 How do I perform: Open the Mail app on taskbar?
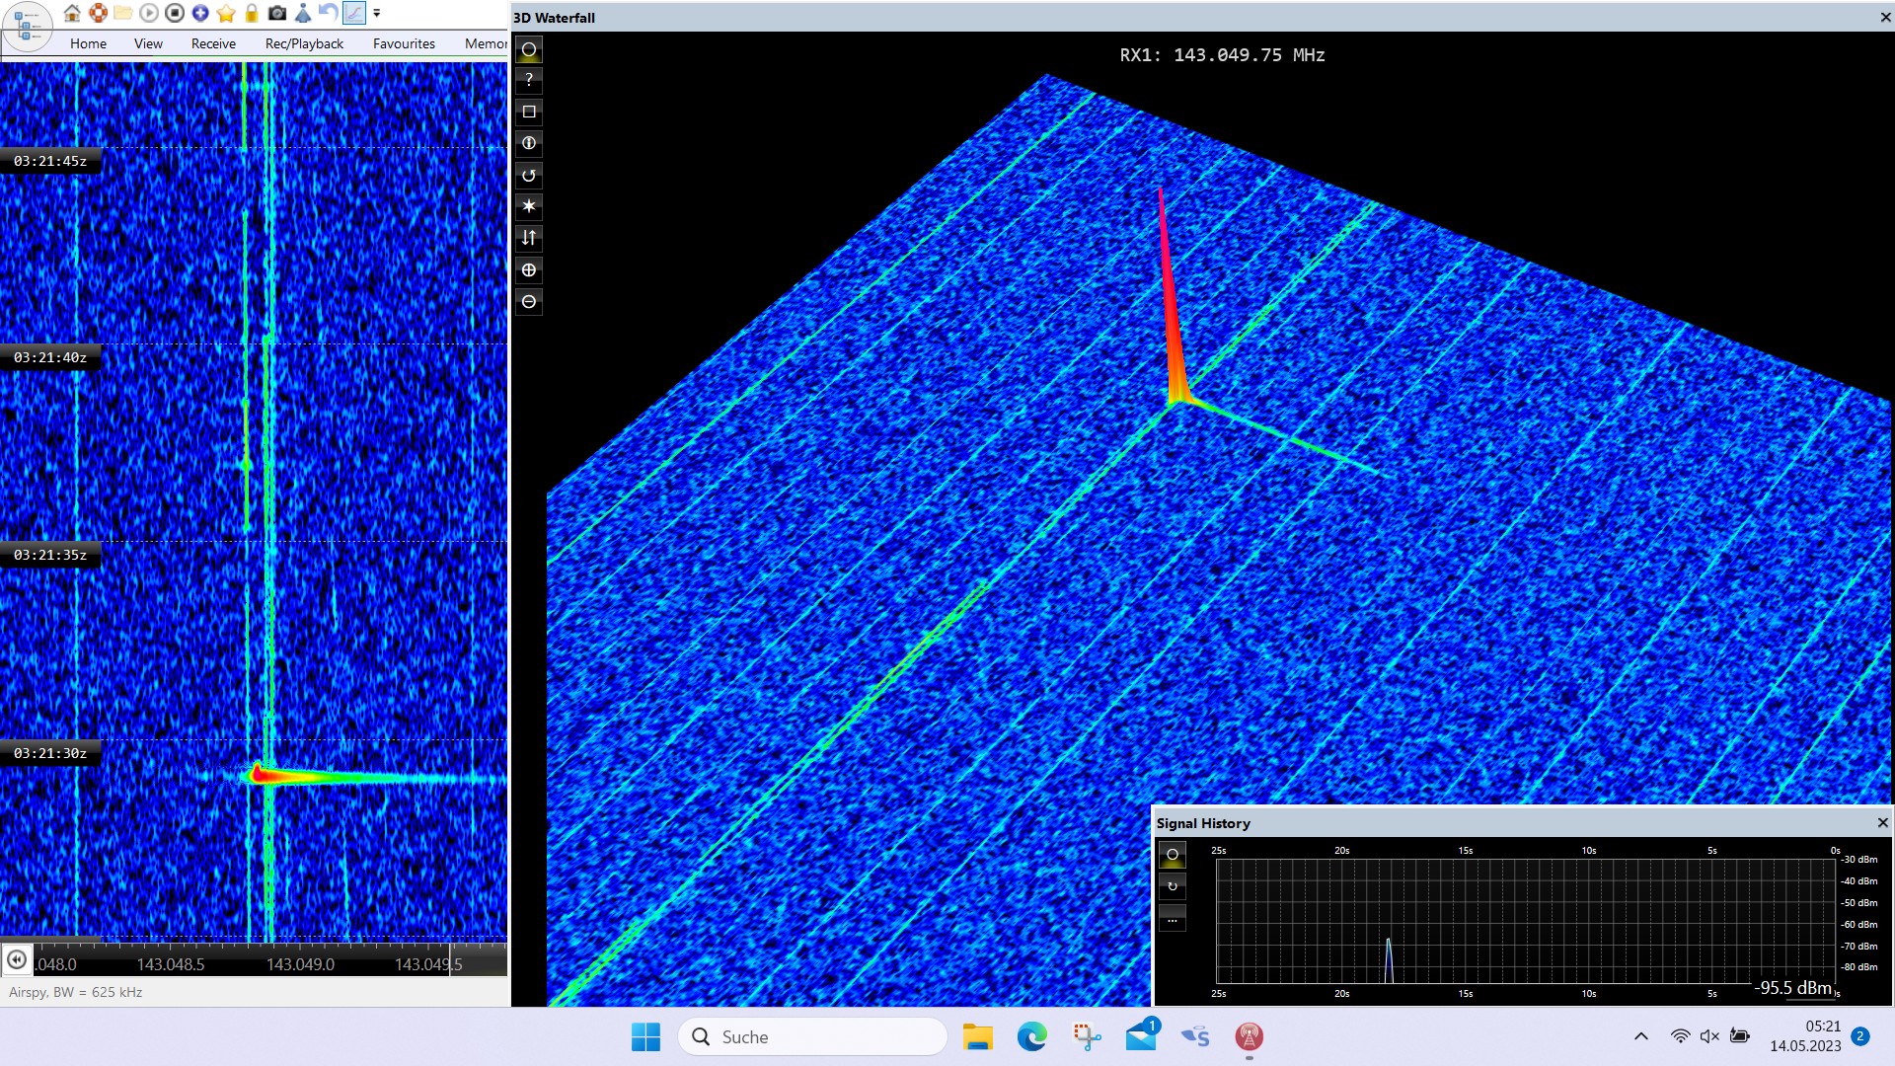point(1141,1036)
